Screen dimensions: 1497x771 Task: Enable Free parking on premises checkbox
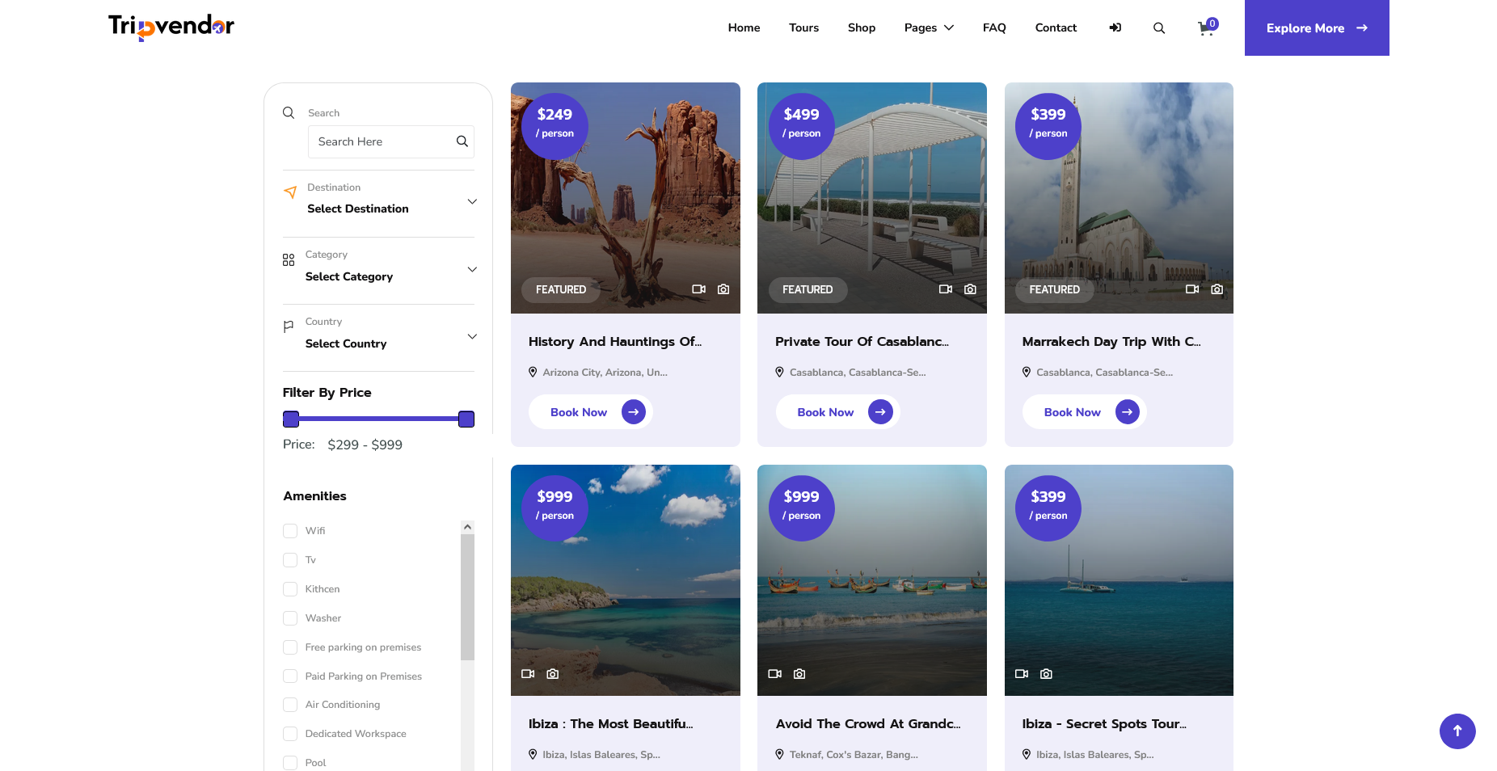290,647
